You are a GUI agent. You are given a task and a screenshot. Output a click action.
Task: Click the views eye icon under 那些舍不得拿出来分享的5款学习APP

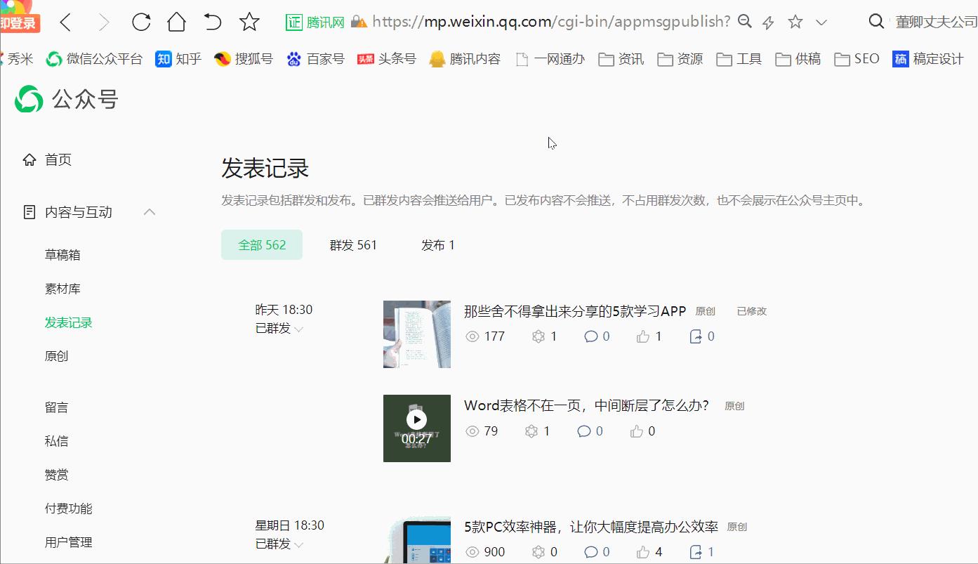coord(471,336)
